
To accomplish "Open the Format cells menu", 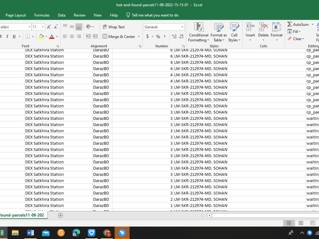I will (x=277, y=32).
